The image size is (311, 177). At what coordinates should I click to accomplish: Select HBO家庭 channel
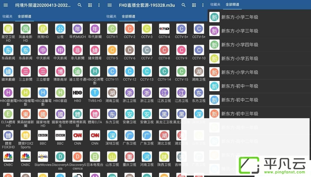click(60, 95)
